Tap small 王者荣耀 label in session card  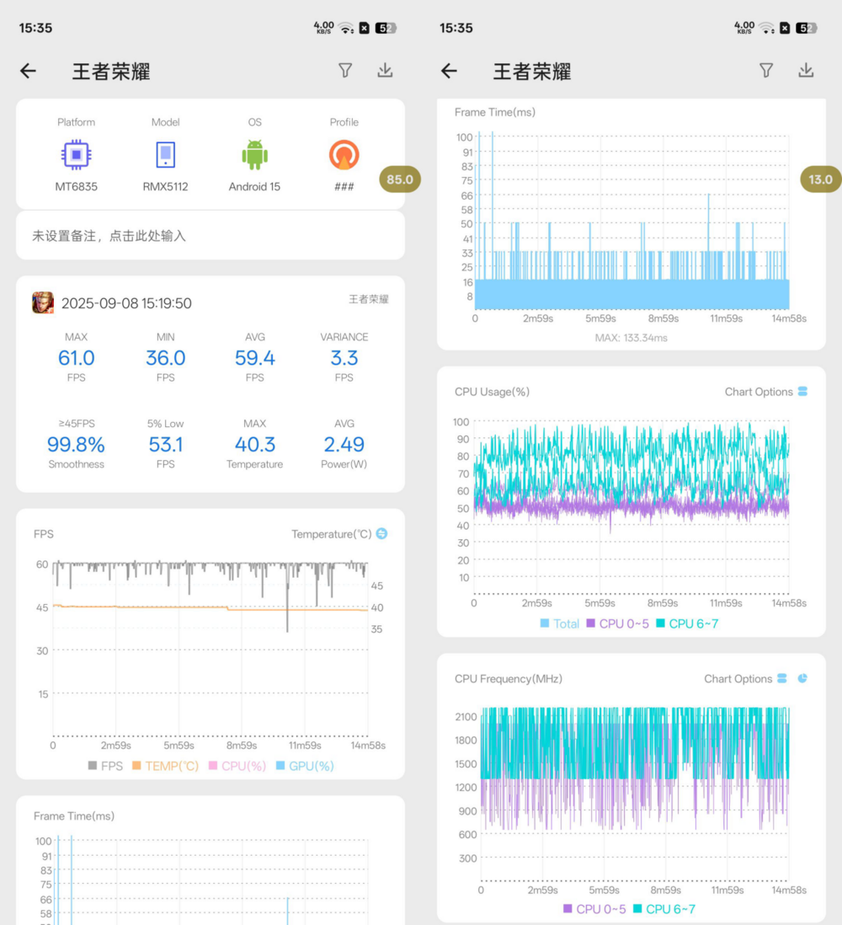coord(369,299)
